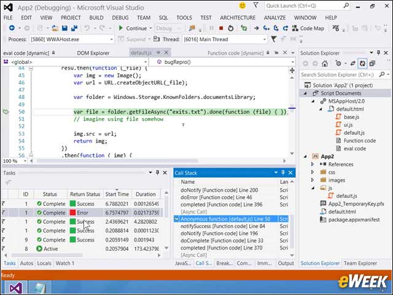Viewport: 393px width, 295px height.
Task: Click the Navigate Backward arrow icon
Action: click(12, 28)
